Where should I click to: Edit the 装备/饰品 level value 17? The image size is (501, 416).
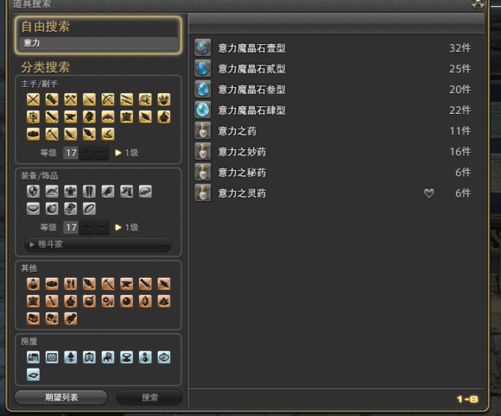click(71, 227)
